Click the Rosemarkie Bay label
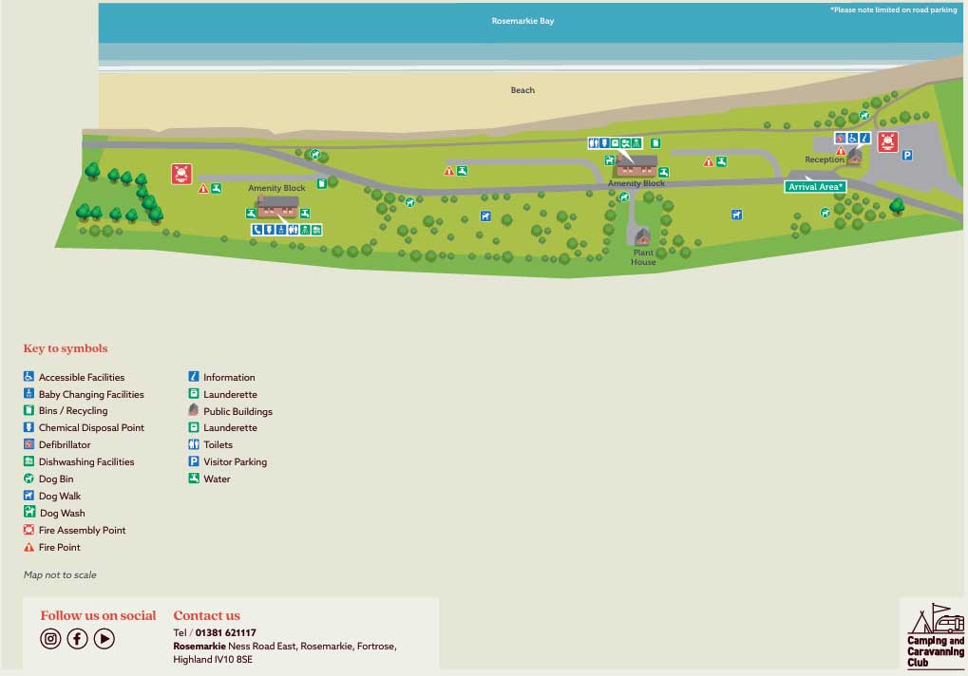Screen dimensions: 968x676 pos(522,21)
